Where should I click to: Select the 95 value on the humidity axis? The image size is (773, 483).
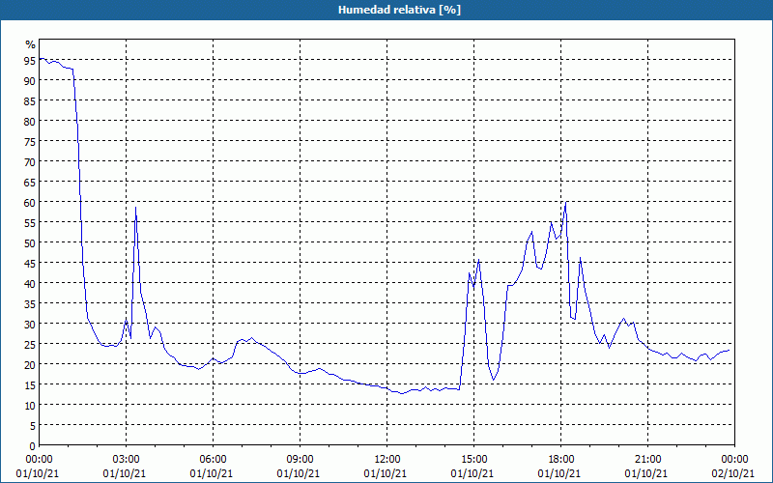(30, 60)
